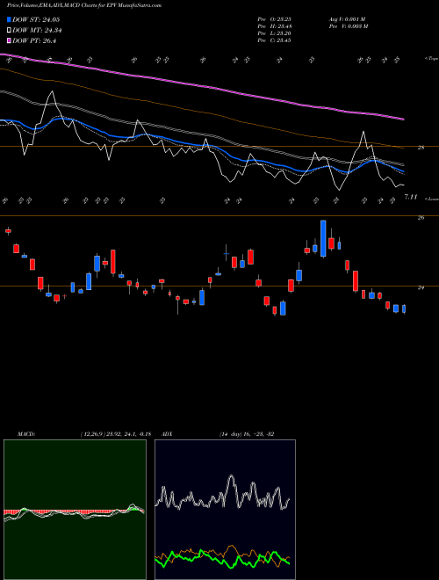The height and width of the screenshot is (580, 439).
Task: Click the 'ADX' panel heading
Action: coord(167,434)
